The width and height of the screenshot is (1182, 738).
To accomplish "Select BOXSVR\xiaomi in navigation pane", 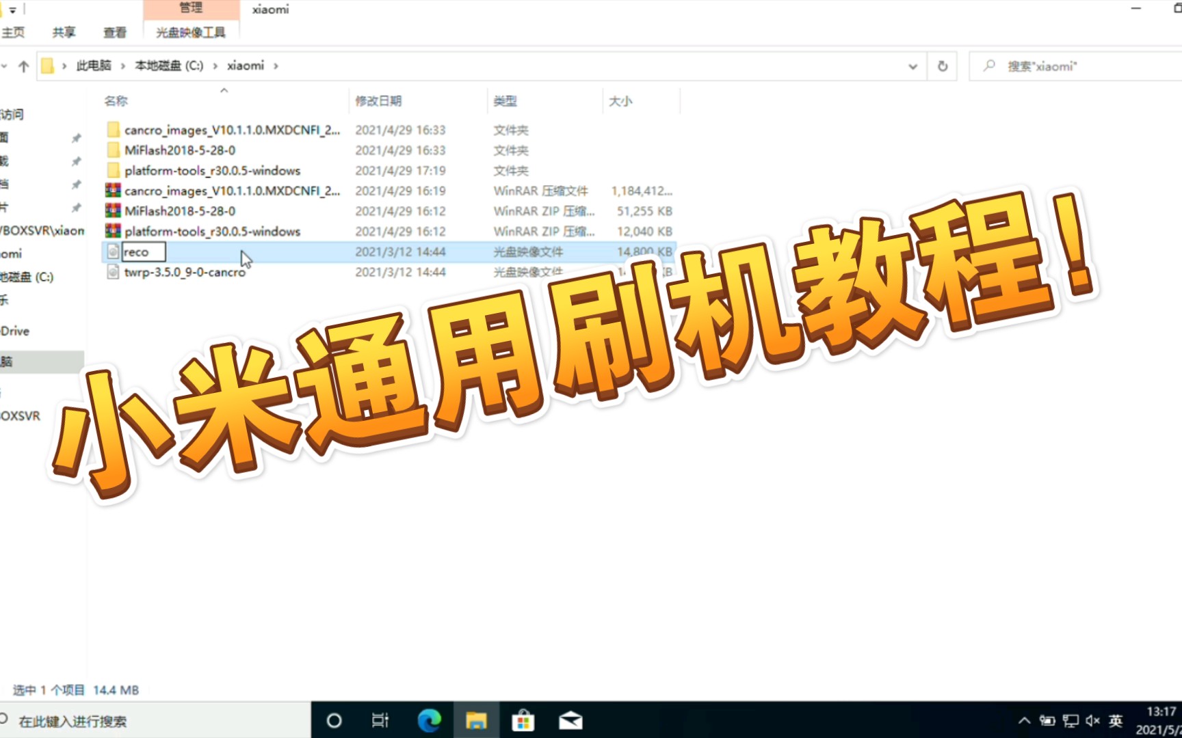I will (42, 230).
